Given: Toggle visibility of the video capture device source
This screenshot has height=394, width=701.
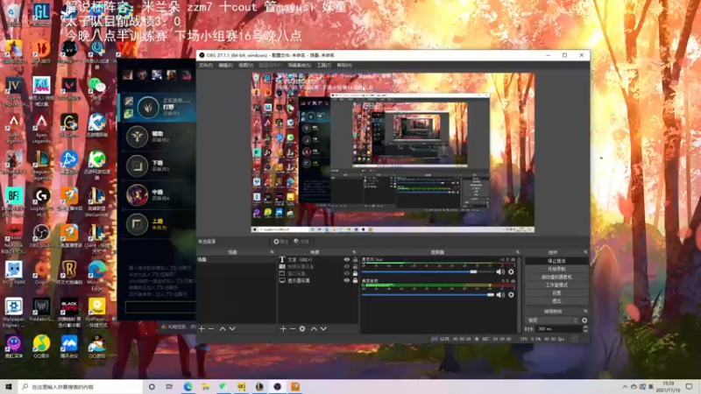Looking at the screenshot, I should point(346,267).
